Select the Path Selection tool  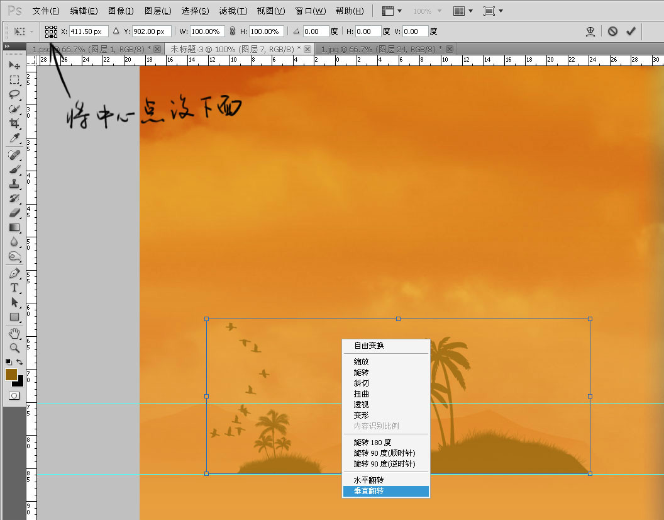(14, 302)
